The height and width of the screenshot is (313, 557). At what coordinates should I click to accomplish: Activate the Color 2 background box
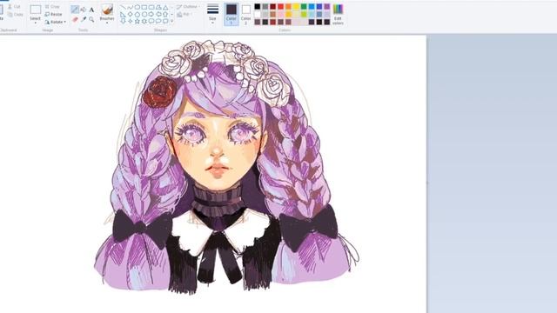click(x=245, y=14)
